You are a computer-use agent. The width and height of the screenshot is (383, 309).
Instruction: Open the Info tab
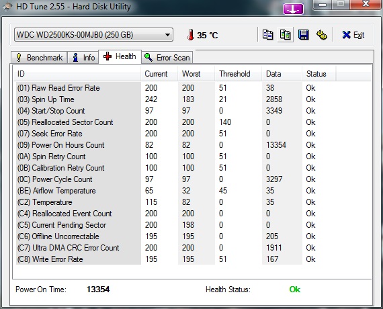tap(83, 58)
